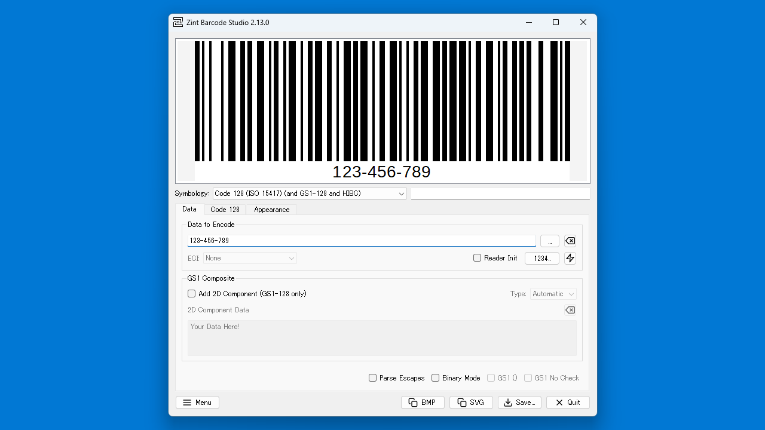Screen dimensions: 765x430
Task: Click the Save... button
Action: [519, 403]
